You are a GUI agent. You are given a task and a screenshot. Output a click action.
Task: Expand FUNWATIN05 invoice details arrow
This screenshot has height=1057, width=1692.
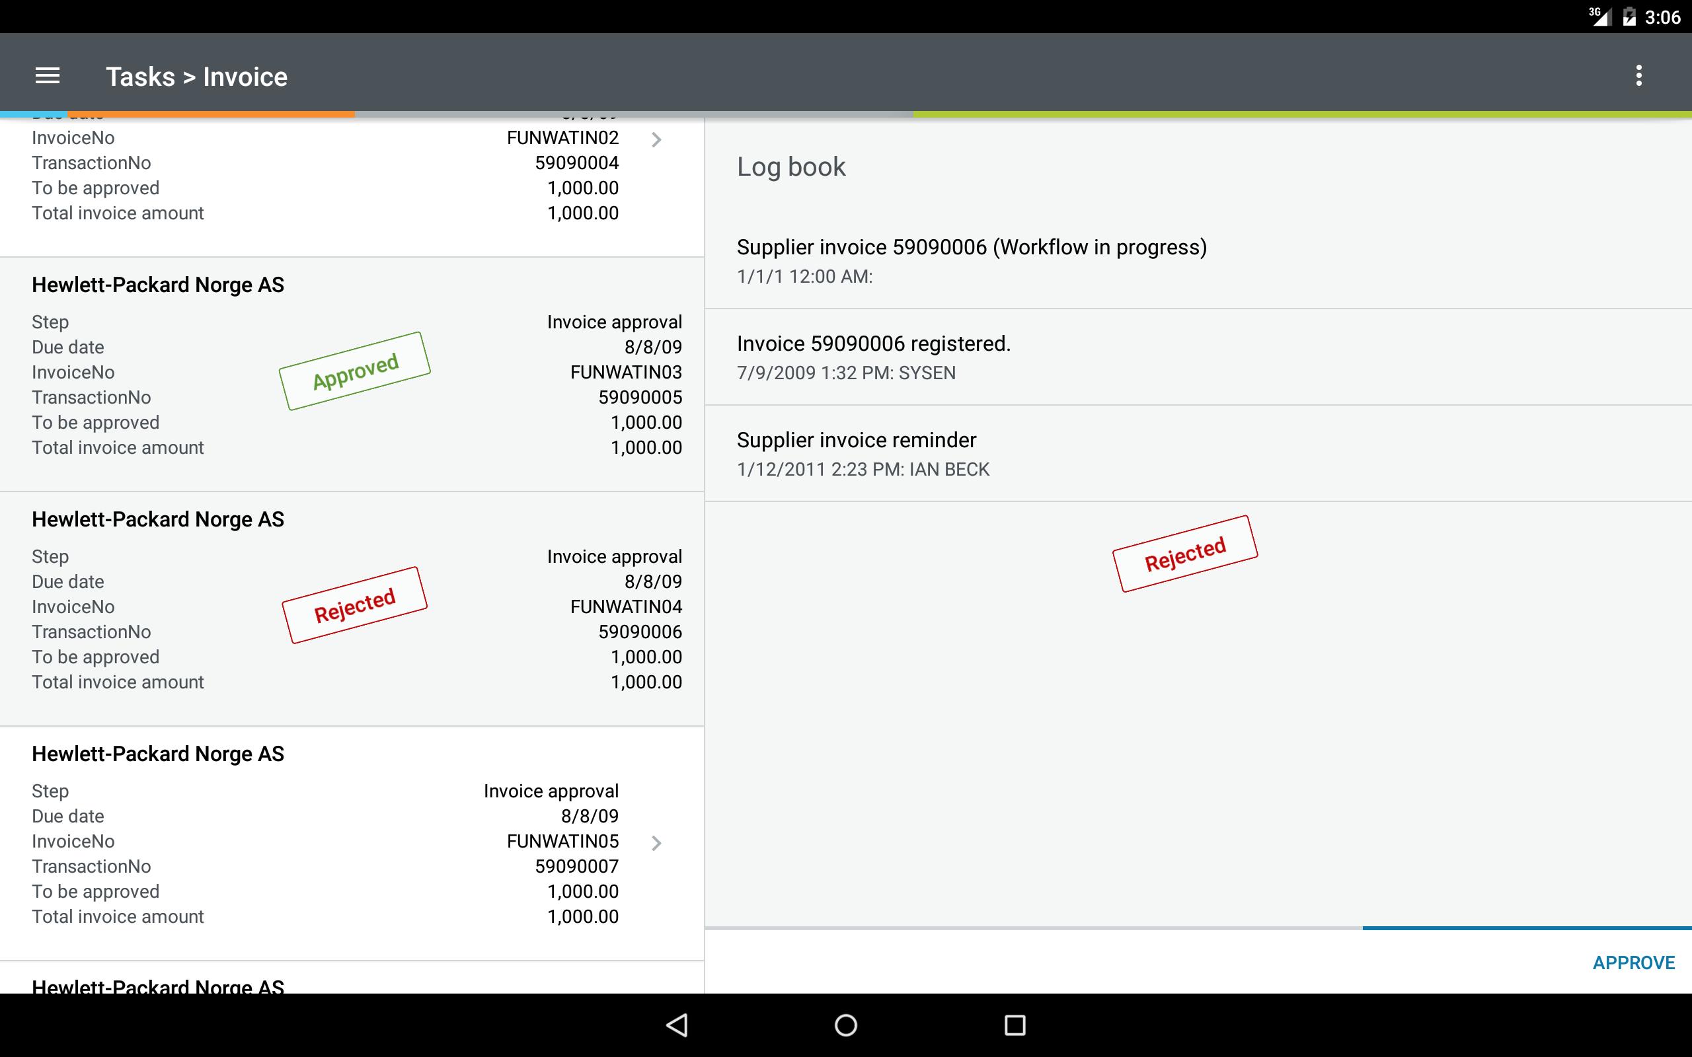[x=658, y=843]
